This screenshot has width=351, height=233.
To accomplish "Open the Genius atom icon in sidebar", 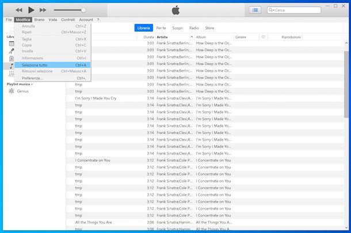I will point(12,91).
